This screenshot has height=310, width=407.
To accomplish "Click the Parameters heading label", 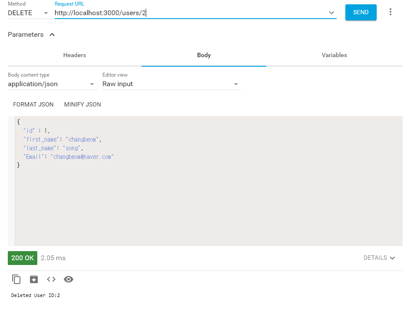I will coord(26,35).
